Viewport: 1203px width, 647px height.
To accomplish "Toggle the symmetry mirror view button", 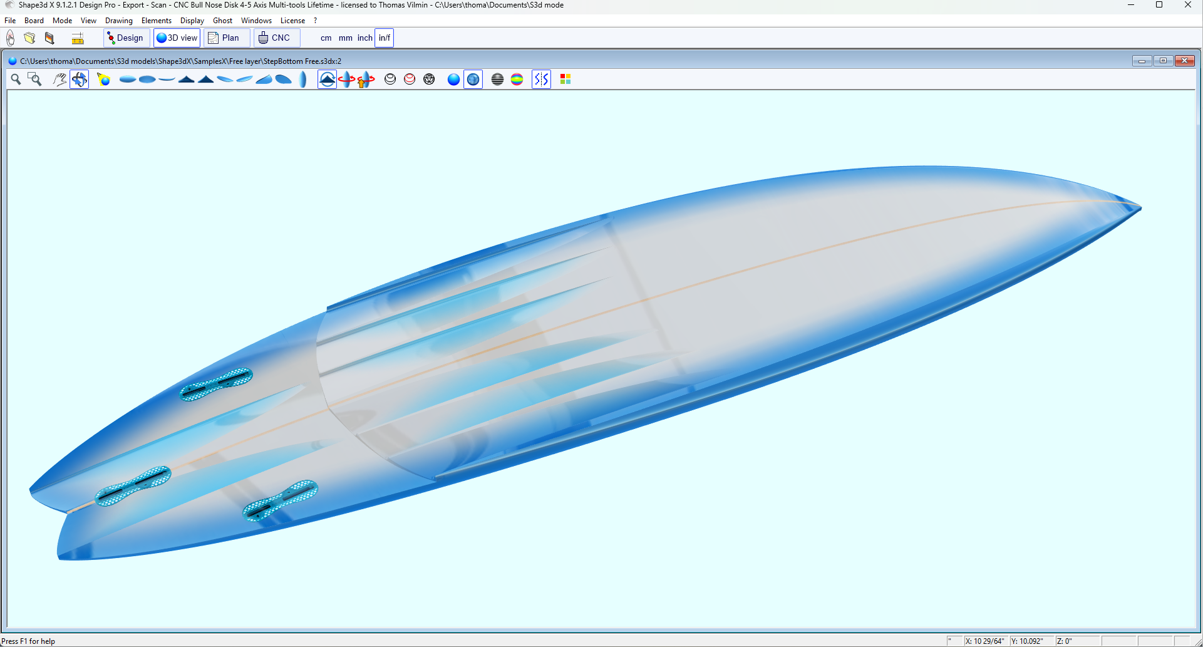I will point(541,80).
